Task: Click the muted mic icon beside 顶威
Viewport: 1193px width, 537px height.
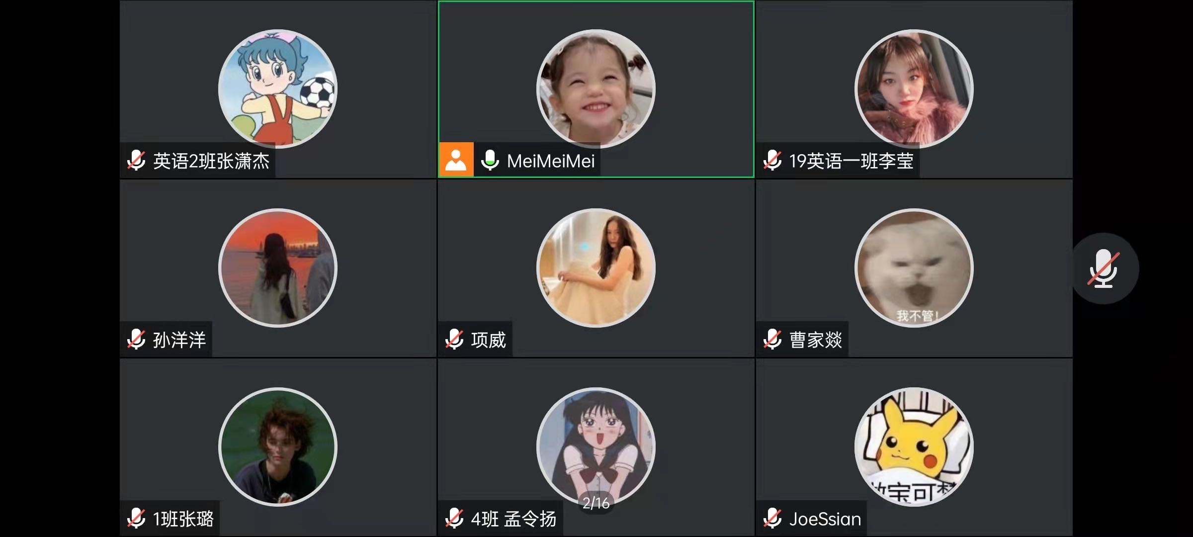Action: click(454, 340)
